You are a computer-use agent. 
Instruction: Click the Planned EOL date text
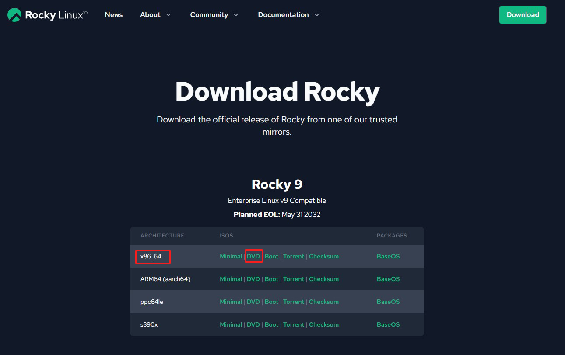point(301,215)
